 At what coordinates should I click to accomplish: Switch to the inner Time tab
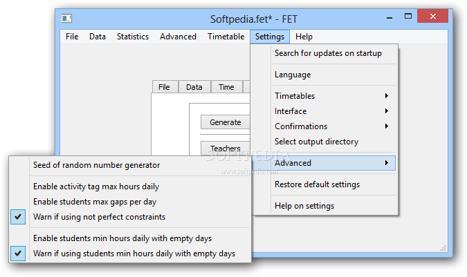pyautogui.click(x=226, y=87)
